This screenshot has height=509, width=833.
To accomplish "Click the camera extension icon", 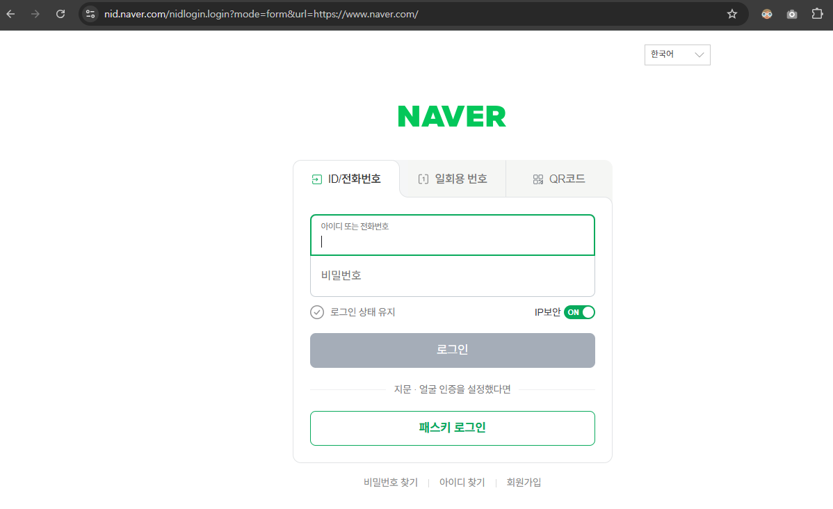I will (x=792, y=15).
